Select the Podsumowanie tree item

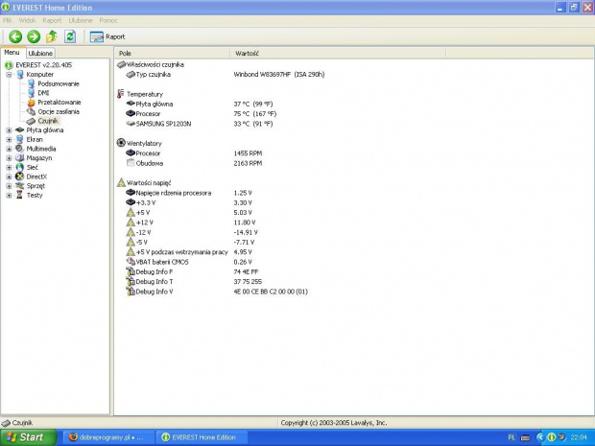pyautogui.click(x=58, y=83)
